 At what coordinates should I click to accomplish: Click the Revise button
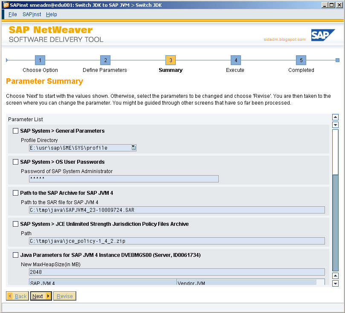click(x=64, y=296)
